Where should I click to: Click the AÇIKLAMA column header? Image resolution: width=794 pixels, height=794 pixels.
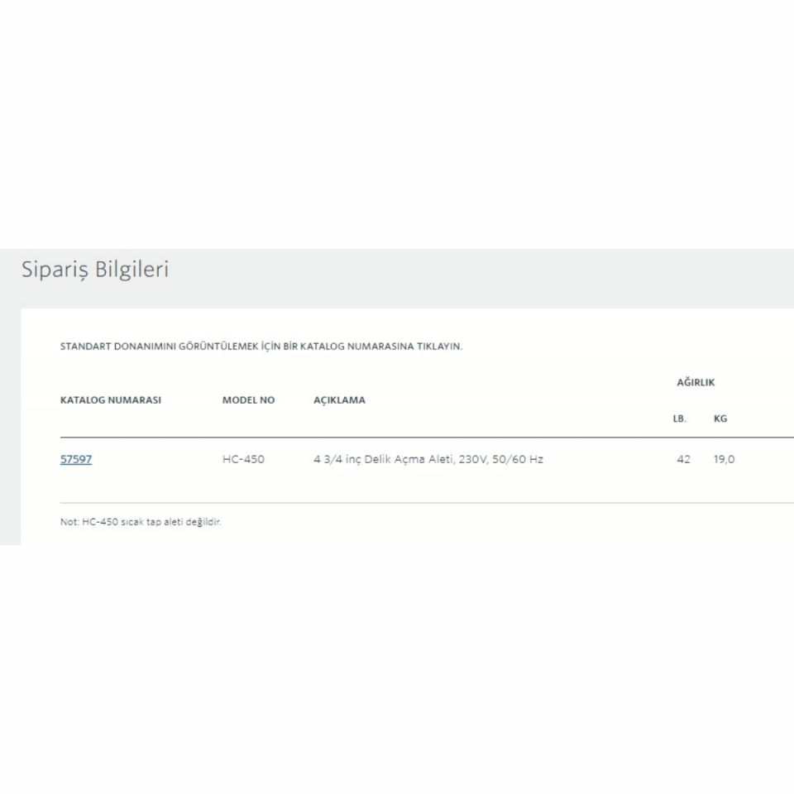coord(339,400)
